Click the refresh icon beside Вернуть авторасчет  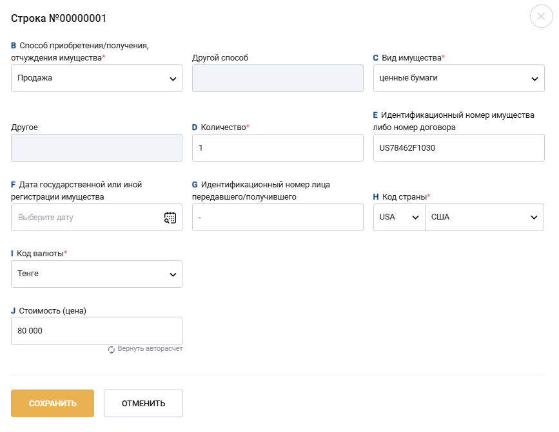112,349
